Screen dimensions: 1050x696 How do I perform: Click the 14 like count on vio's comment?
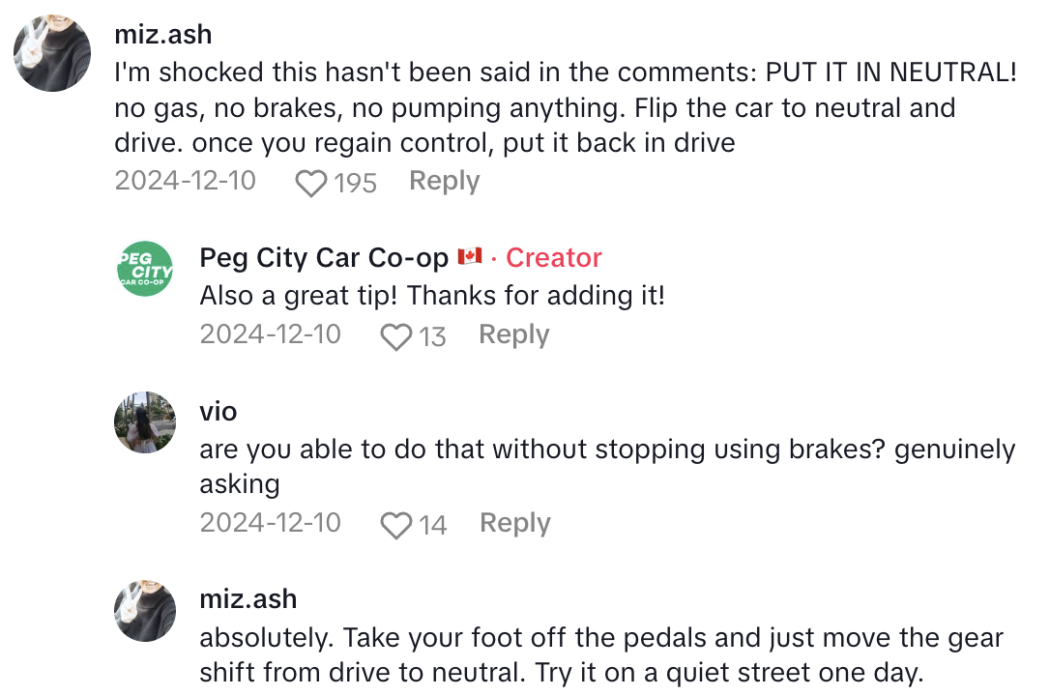432,525
